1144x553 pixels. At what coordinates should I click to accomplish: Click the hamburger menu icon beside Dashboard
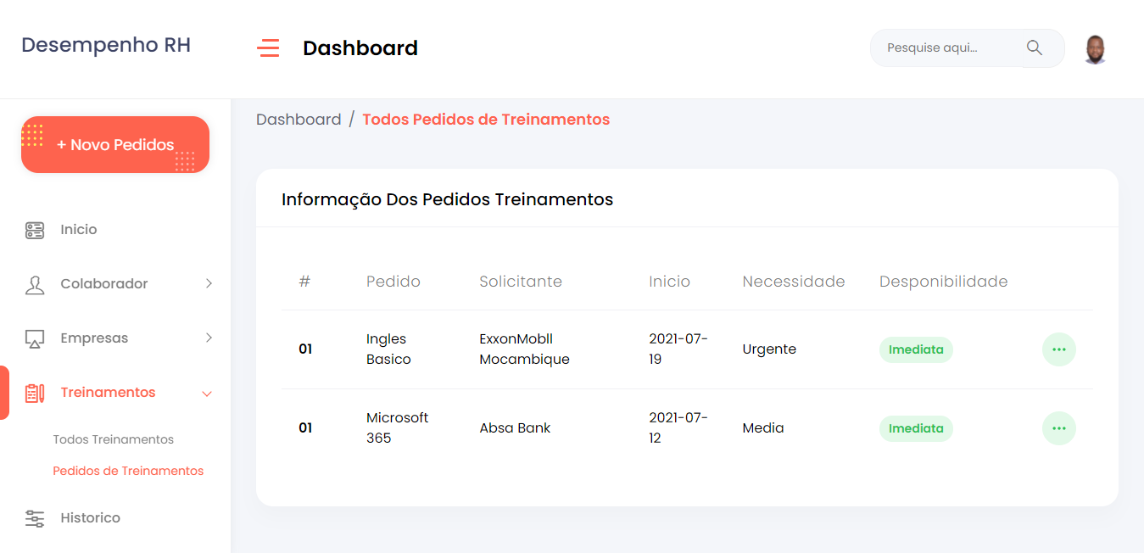coord(268,48)
